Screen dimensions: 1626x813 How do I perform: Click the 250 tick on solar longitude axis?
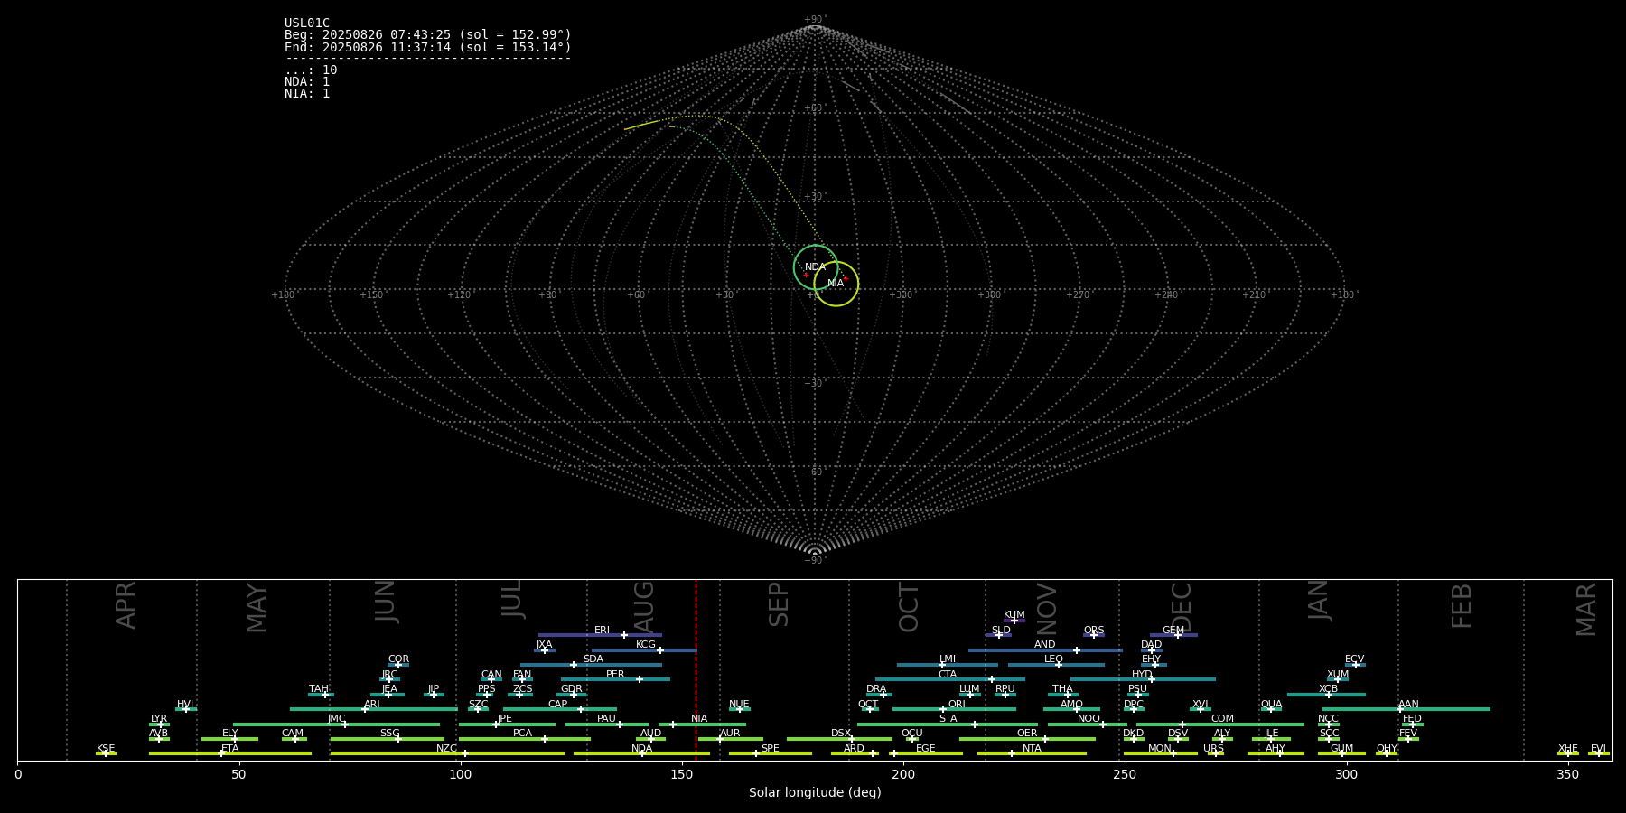click(x=1125, y=774)
